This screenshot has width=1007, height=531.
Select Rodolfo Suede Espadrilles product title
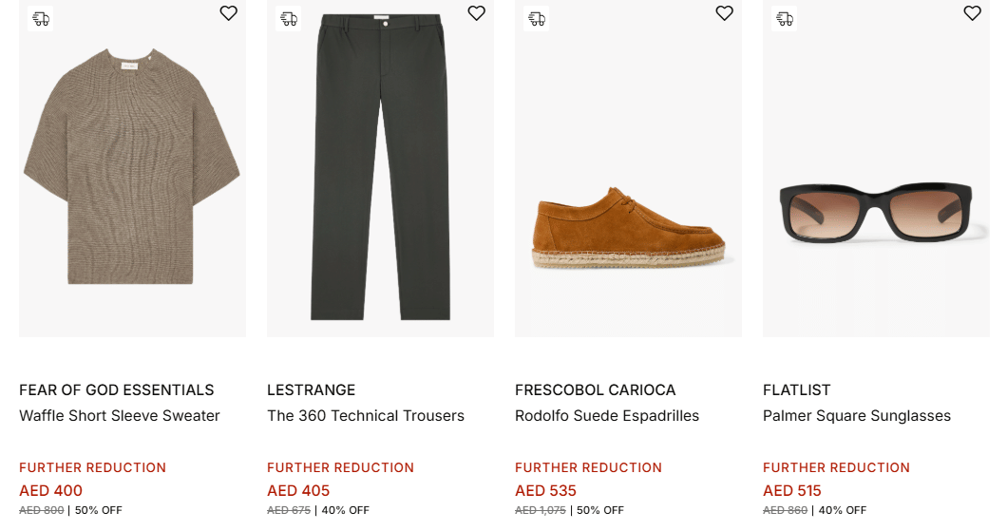pos(607,416)
